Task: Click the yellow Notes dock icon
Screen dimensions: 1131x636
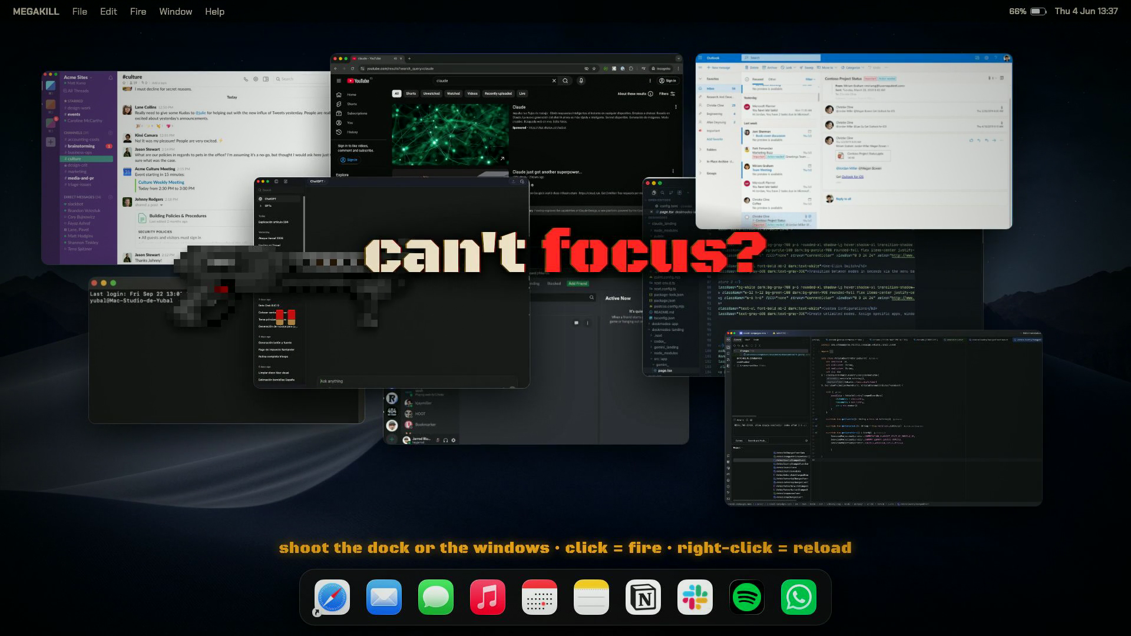Action: pyautogui.click(x=591, y=597)
